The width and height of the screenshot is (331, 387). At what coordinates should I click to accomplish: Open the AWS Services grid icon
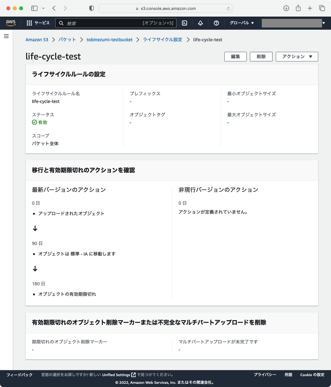click(x=29, y=23)
